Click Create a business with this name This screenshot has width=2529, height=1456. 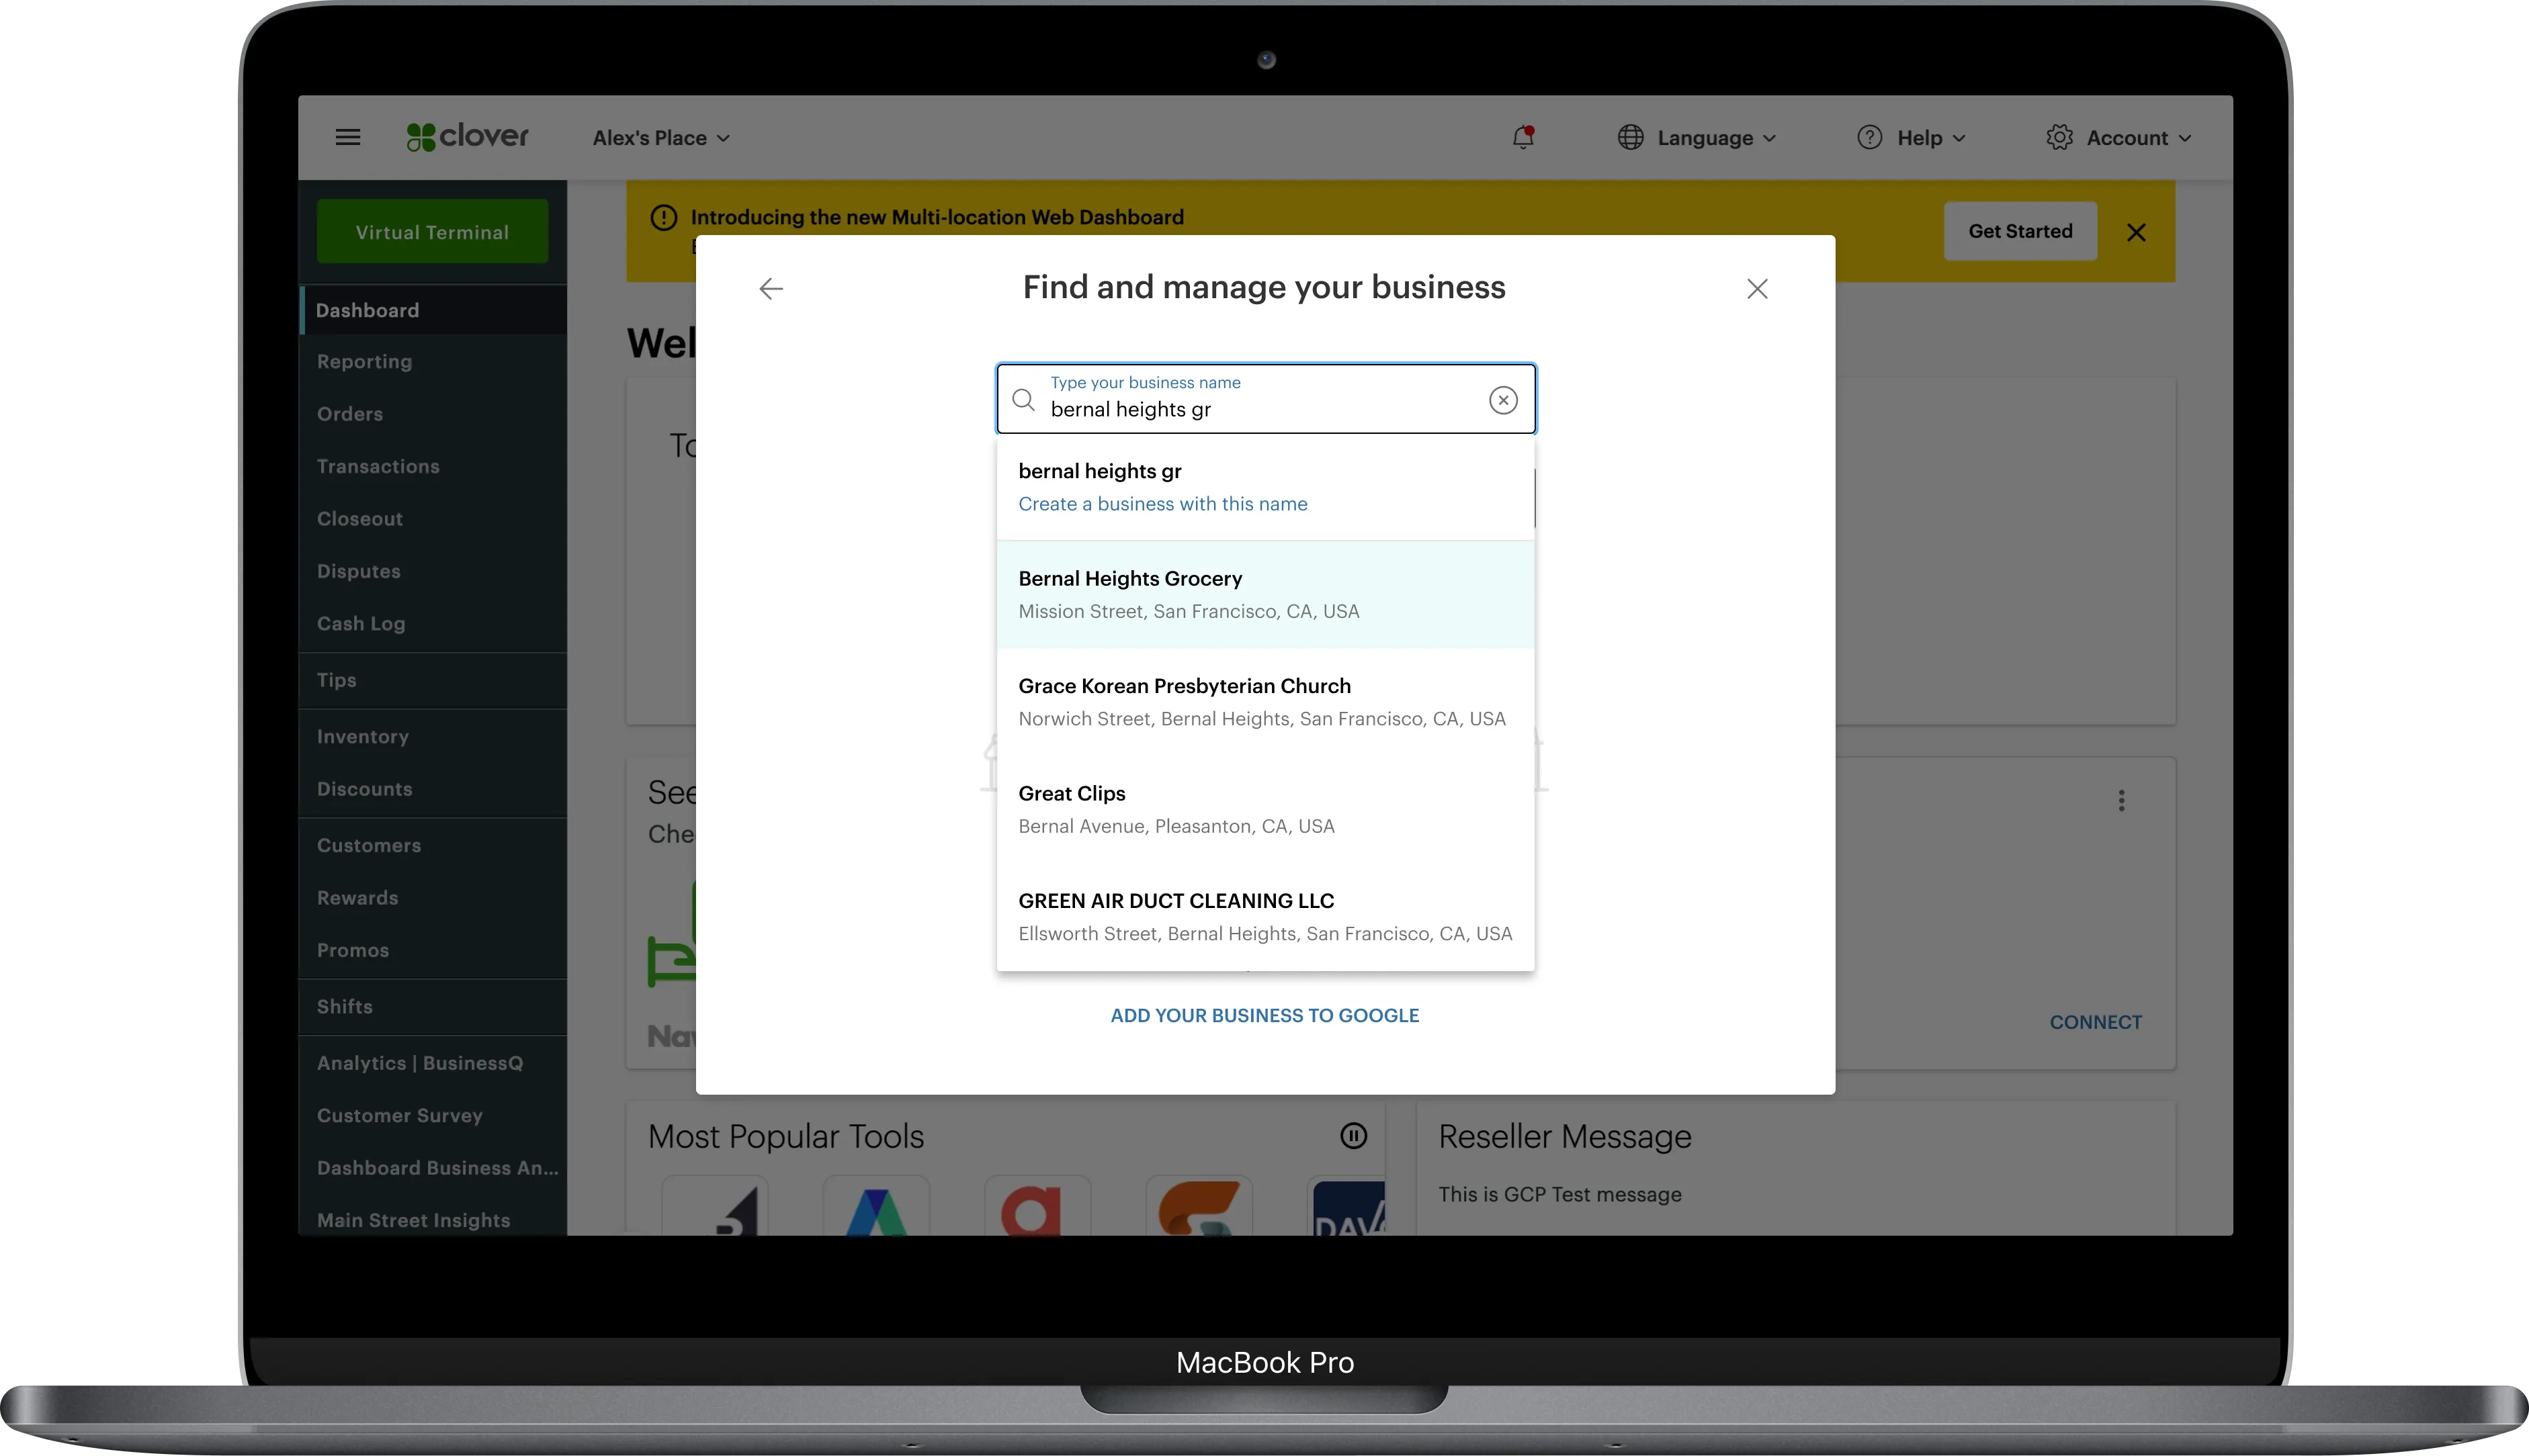point(1162,504)
